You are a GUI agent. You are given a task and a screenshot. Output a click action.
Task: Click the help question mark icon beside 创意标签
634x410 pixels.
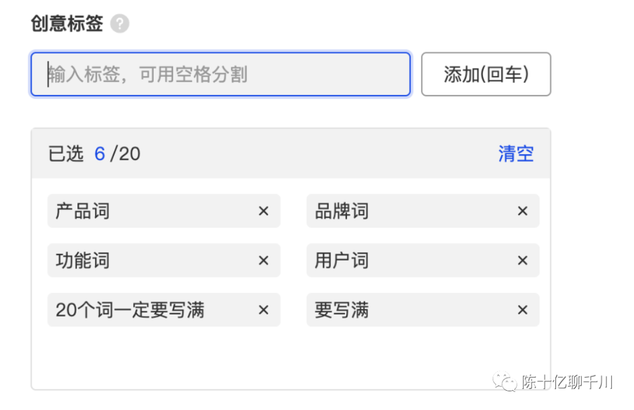120,24
